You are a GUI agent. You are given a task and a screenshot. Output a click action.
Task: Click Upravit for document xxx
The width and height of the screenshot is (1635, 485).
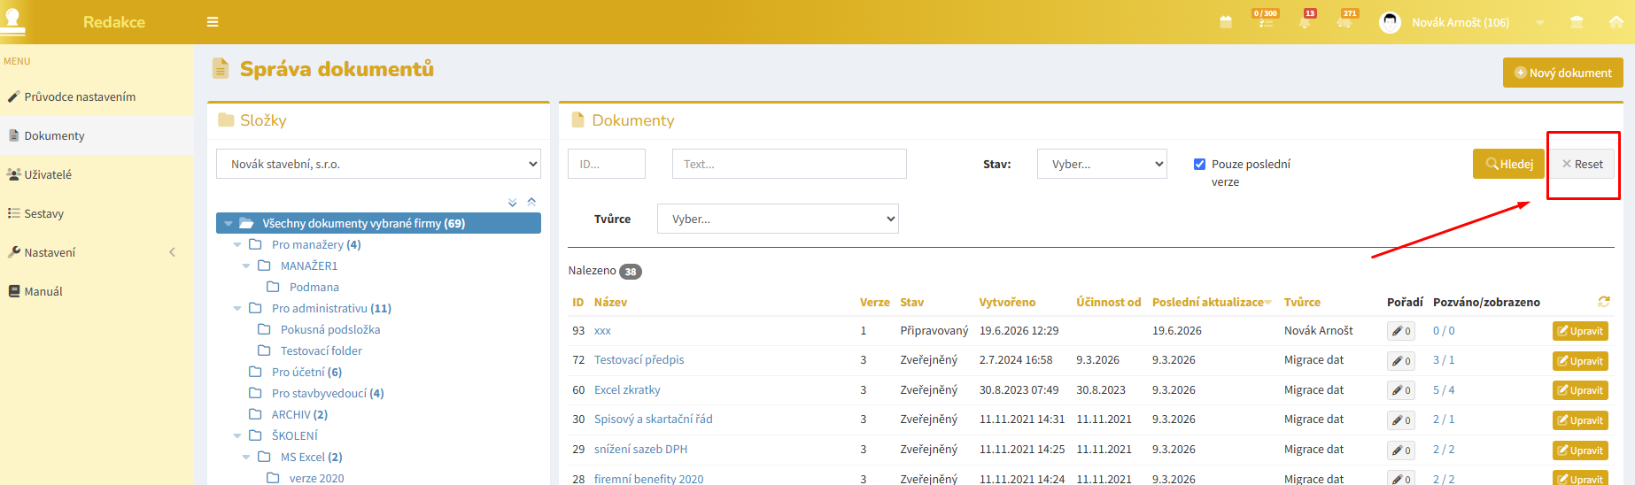point(1580,331)
